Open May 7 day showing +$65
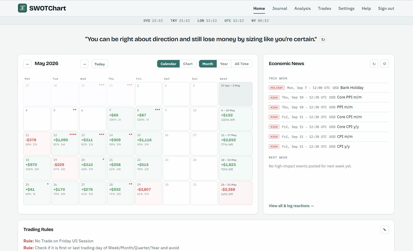 click(121, 119)
